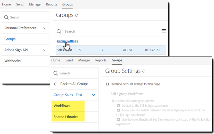Open Workflows in the group sidebar
Viewport: 214px width, 134px height.
pos(62,106)
